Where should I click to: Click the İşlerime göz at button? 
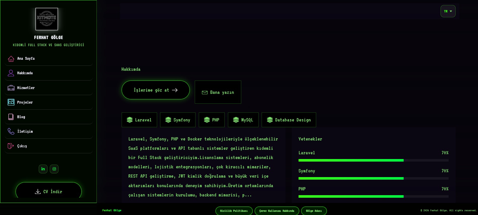[x=156, y=90]
